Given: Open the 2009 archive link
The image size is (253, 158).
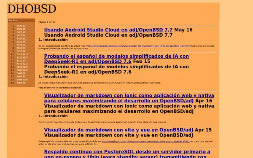Looking at the screenshot, I should pos(22,70).
